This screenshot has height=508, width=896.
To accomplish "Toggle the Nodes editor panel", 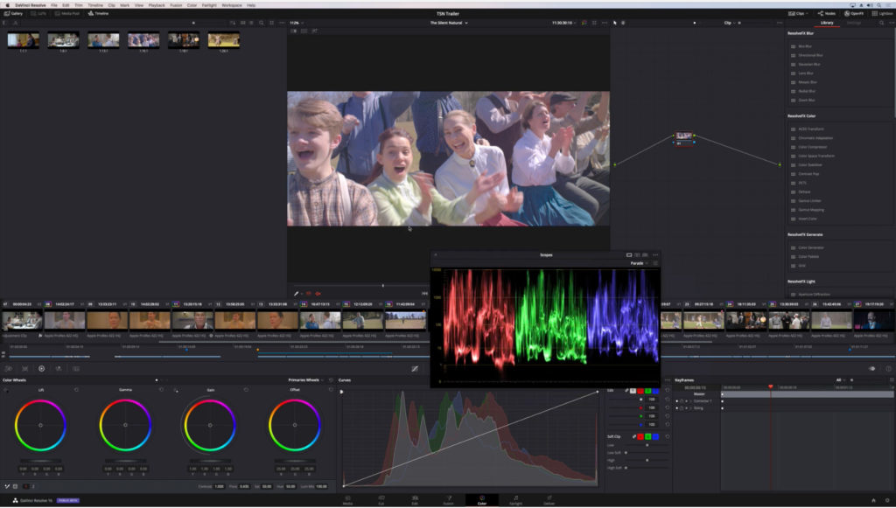I will pyautogui.click(x=827, y=13).
